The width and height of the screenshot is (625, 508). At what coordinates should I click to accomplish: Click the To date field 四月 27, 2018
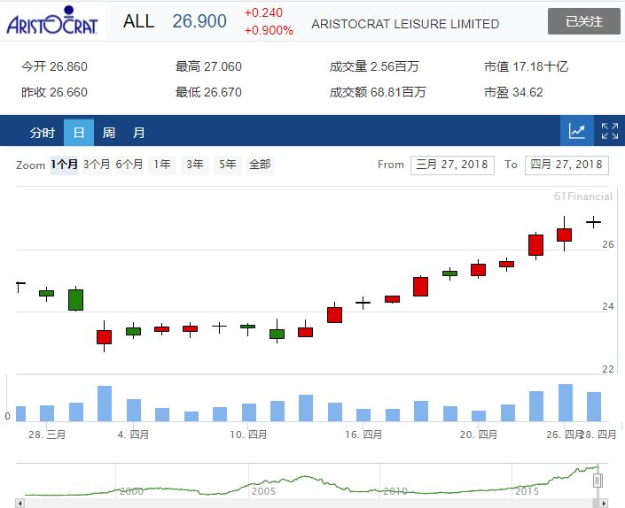click(566, 165)
